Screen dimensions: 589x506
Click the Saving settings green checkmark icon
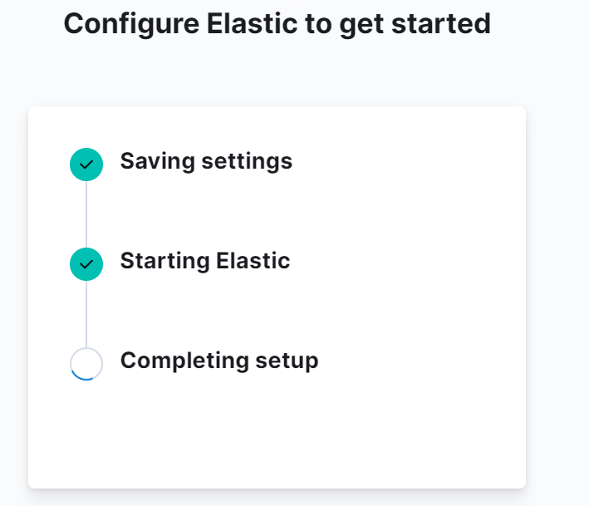[86, 165]
